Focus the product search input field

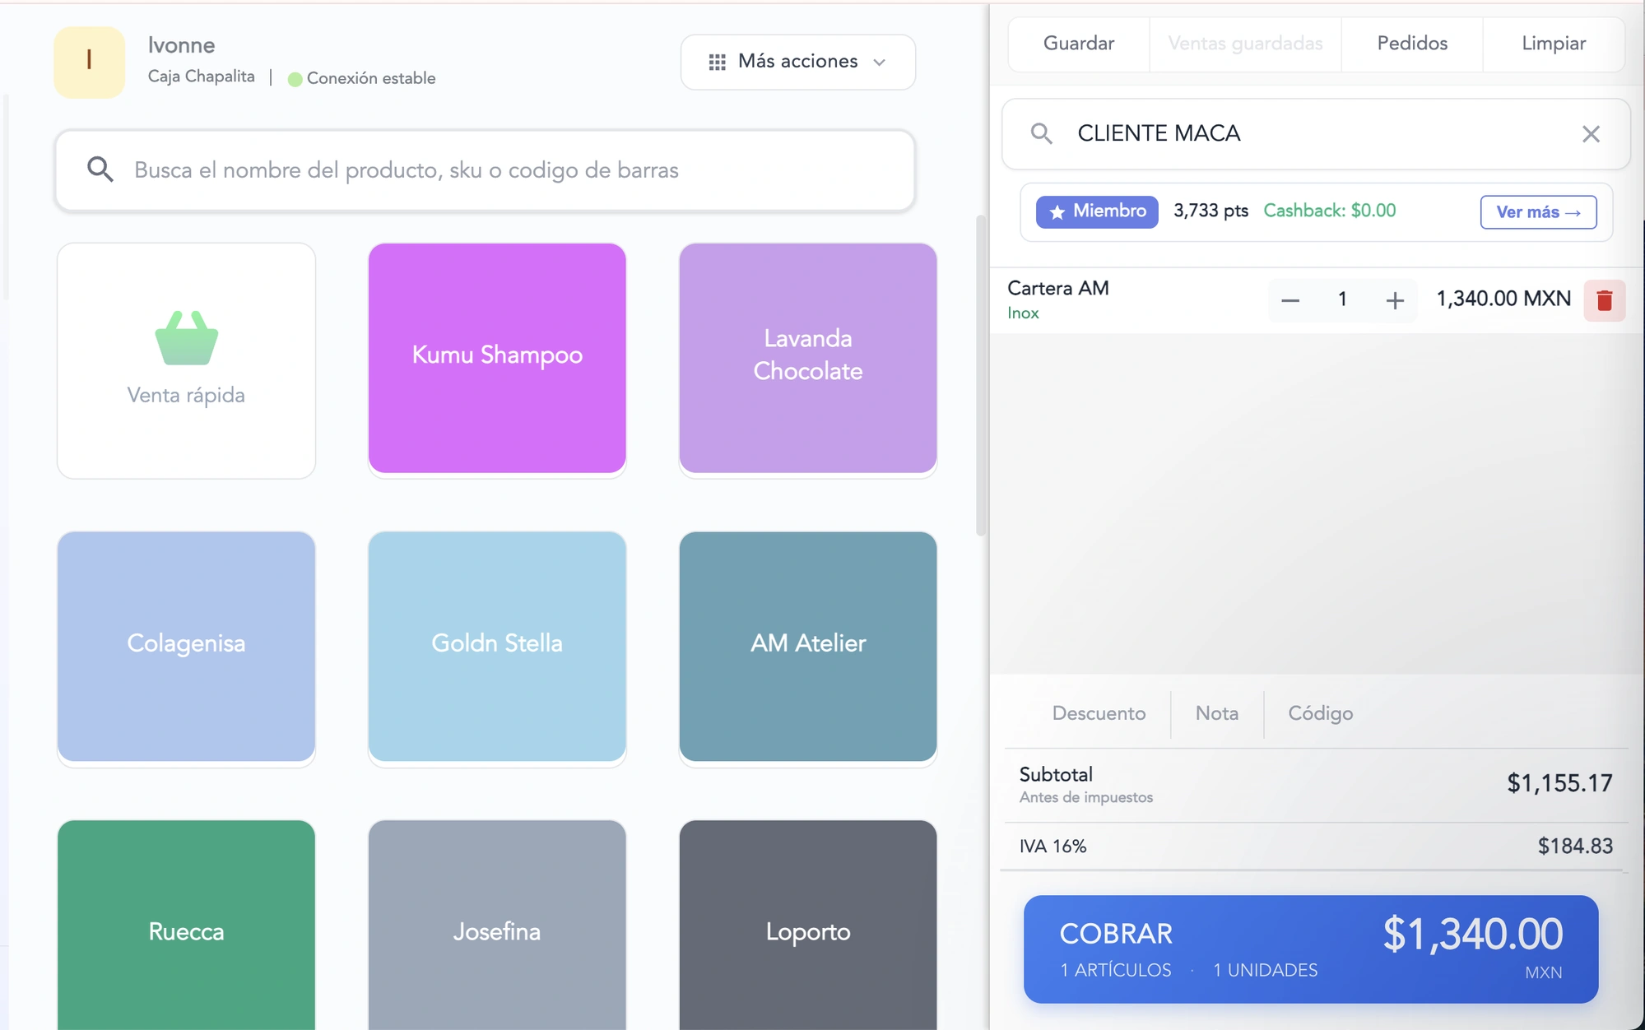(510, 170)
